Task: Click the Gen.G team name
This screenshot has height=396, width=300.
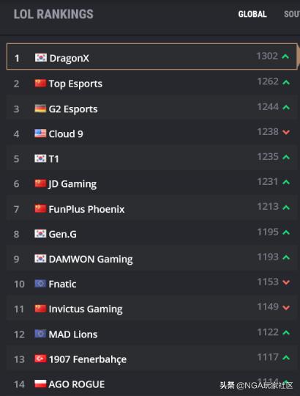Action: (62, 234)
